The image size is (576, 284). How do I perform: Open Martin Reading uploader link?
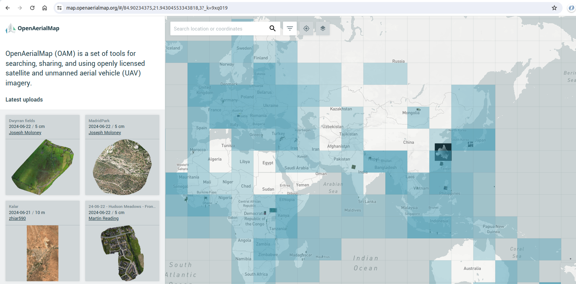[103, 218]
